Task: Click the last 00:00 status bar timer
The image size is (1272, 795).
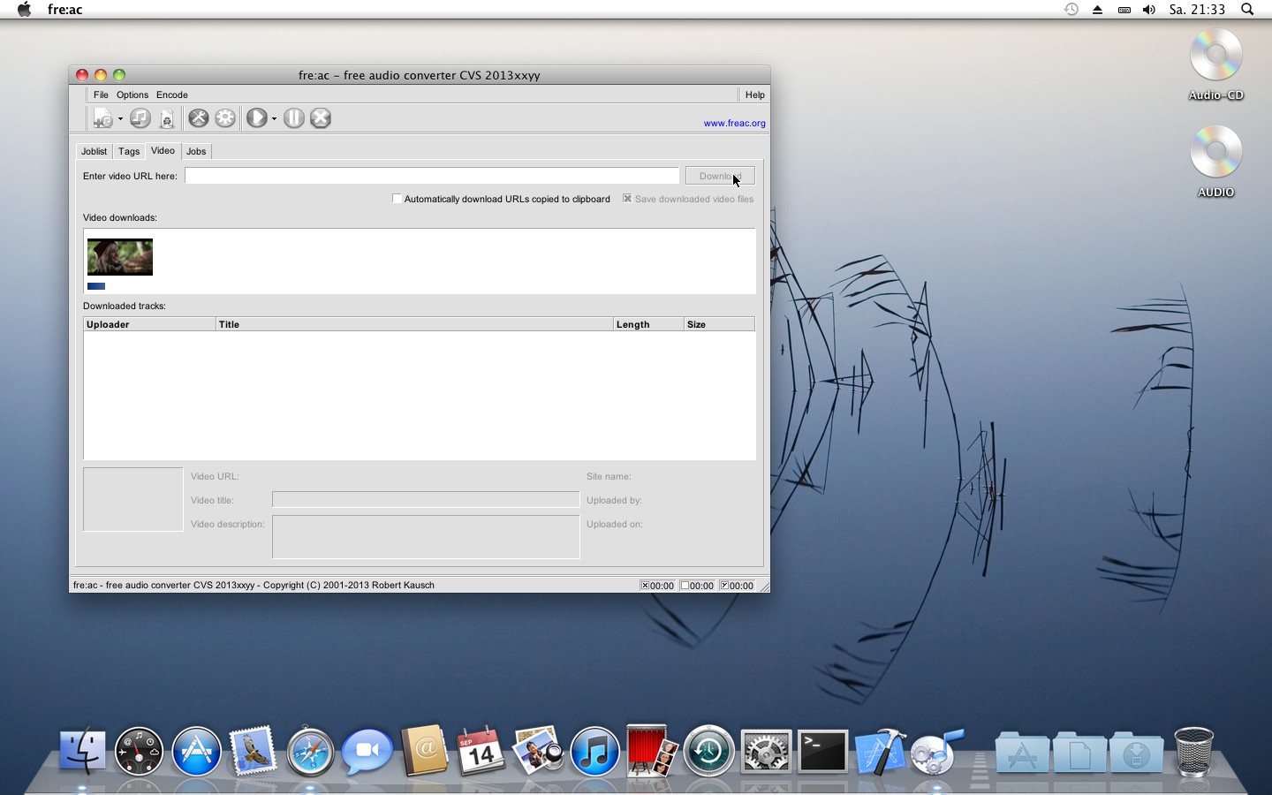Action: 737,586
